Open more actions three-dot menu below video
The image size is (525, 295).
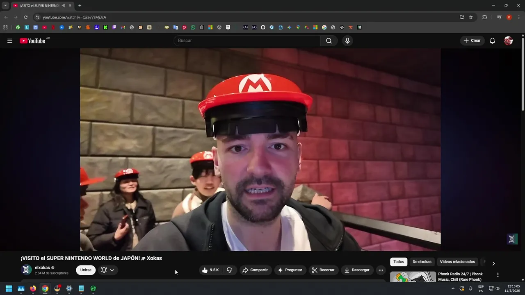pos(381,270)
